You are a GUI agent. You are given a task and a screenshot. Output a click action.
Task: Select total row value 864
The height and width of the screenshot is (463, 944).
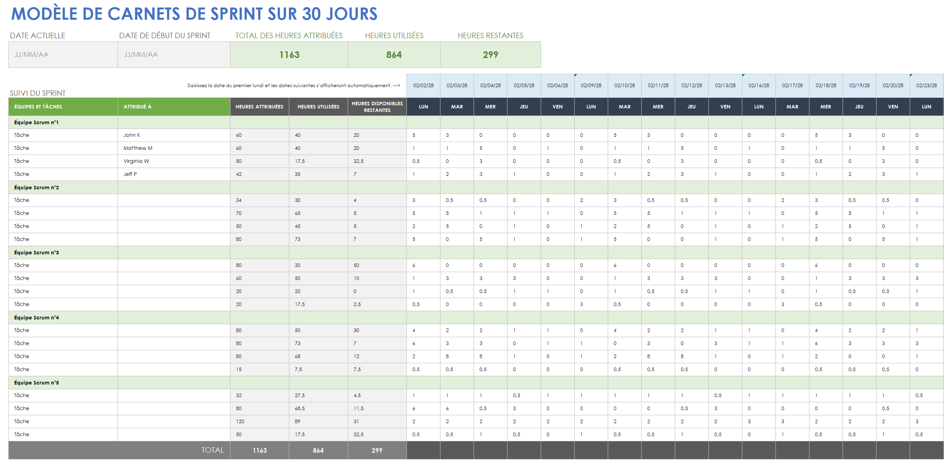[x=318, y=450]
